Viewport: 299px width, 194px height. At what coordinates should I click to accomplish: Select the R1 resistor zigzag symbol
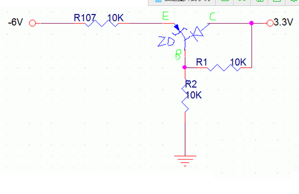(224, 68)
